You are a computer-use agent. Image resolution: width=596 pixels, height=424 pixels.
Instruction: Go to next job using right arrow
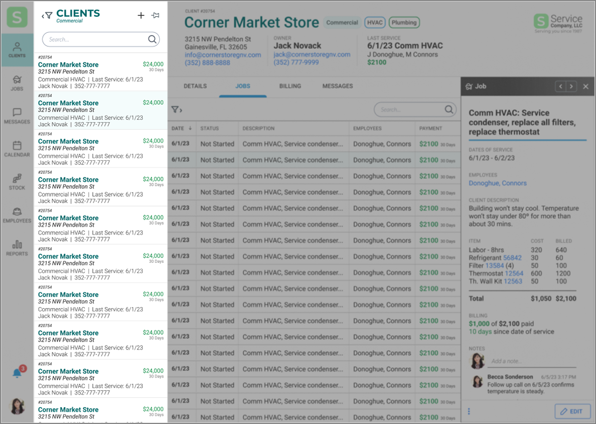tap(572, 86)
